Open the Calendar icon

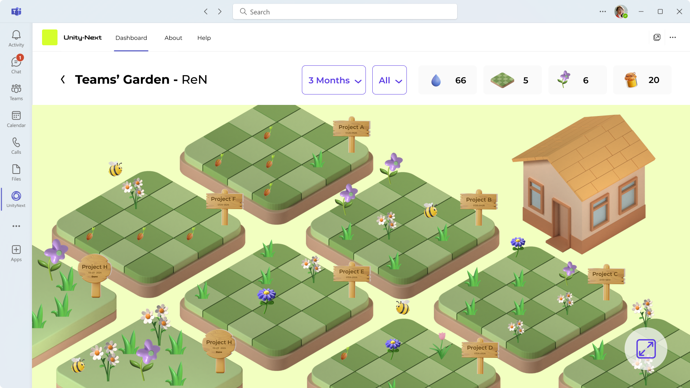[16, 119]
